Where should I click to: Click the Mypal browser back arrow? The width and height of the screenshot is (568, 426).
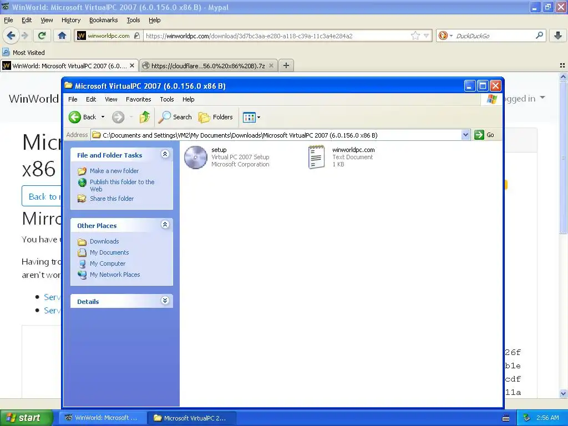(x=11, y=35)
